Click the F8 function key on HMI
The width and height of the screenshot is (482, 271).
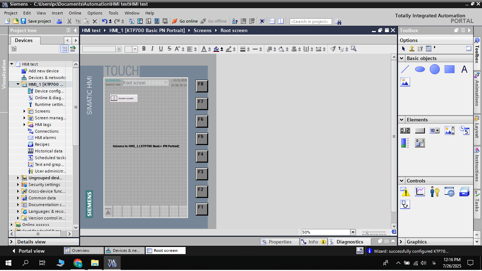pyautogui.click(x=202, y=86)
